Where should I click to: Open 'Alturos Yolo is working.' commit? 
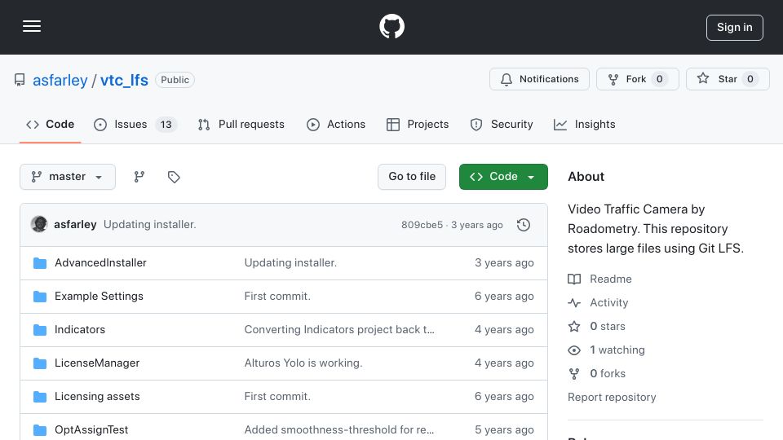303,363
